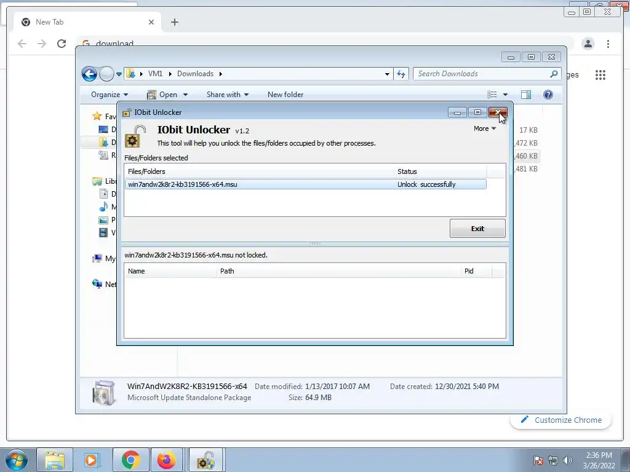630x472 pixels.
Task: Click the volume speaker tray icon
Action: (567, 460)
